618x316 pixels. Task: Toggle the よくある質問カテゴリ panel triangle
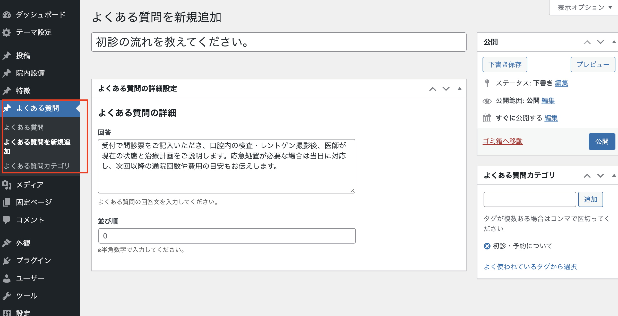tap(614, 175)
